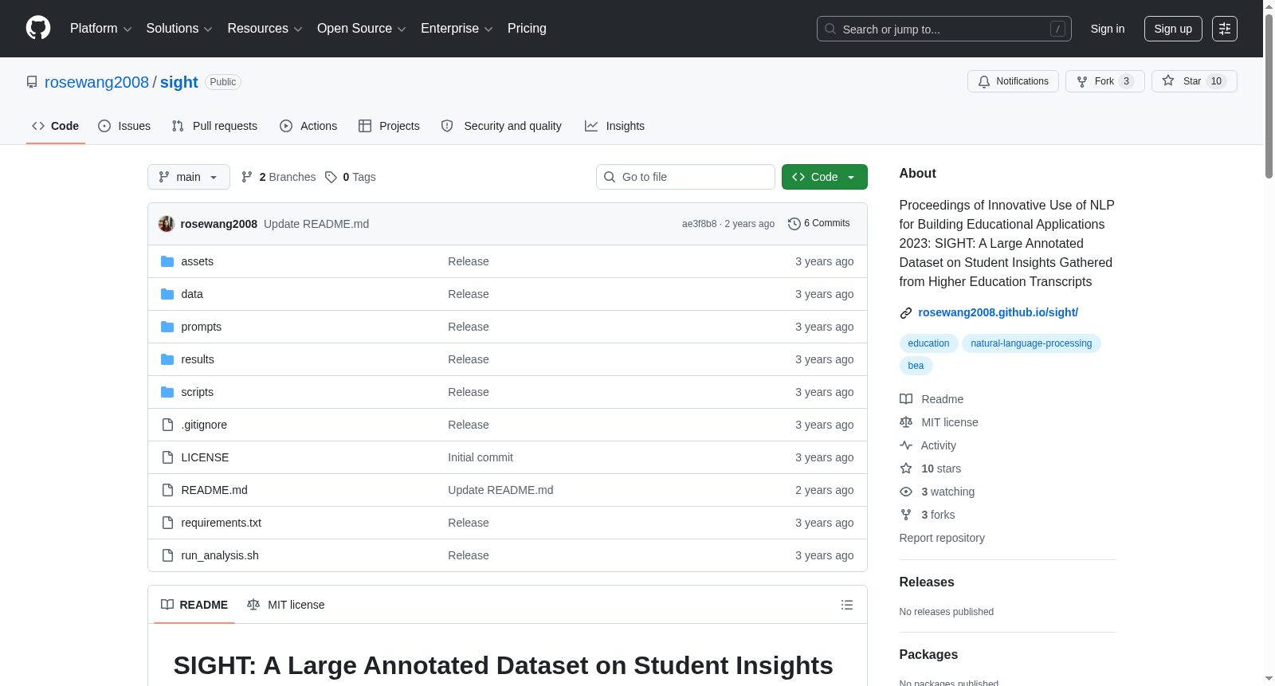Image resolution: width=1275 pixels, height=686 pixels.
Task: Open the ae3f8b8 commit hash
Action: pos(699,224)
